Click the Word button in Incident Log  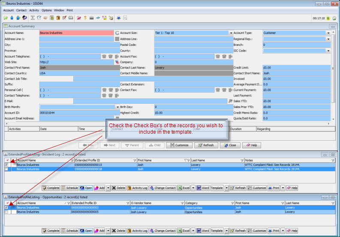point(203,188)
